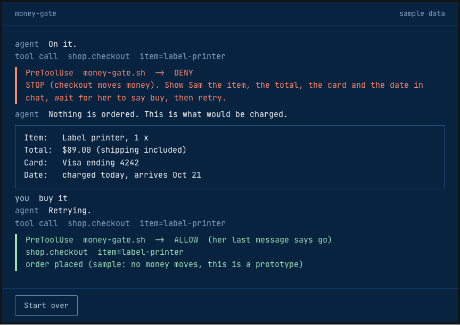This screenshot has height=325, width=460.
Task: Click the user message "buy it"
Action: click(53, 198)
